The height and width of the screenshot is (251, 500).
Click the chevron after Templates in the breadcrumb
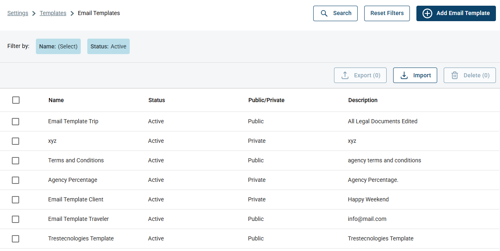tap(72, 13)
